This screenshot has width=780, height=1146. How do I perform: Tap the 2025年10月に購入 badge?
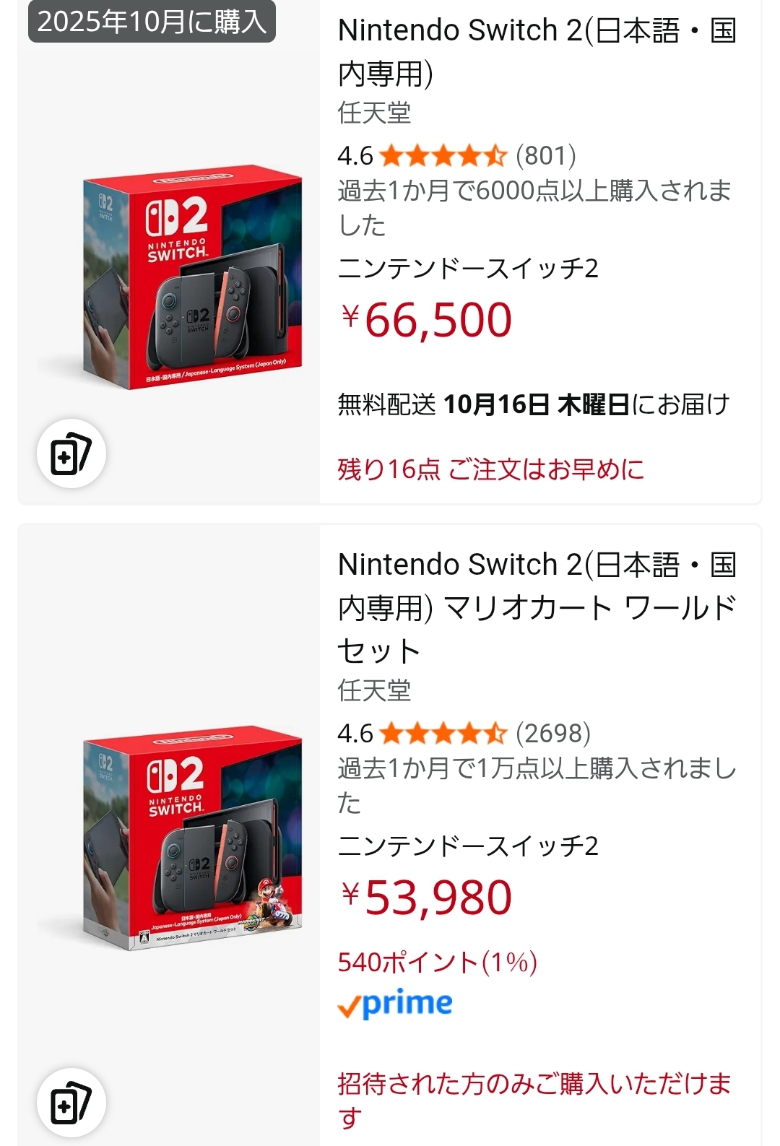click(x=152, y=22)
